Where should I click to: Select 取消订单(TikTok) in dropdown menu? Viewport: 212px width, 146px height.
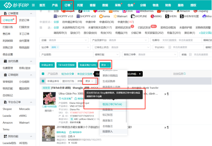point(113,104)
